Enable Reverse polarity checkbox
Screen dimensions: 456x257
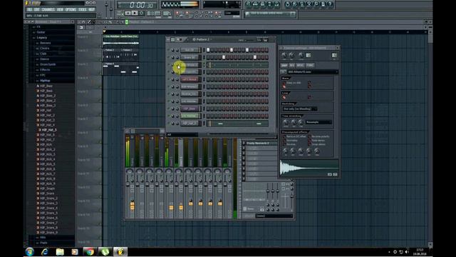(x=309, y=136)
